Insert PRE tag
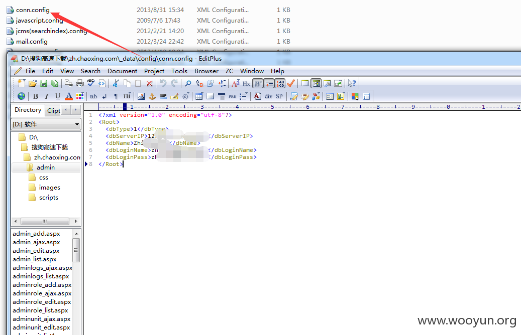This screenshot has height=335, width=521. [232, 96]
